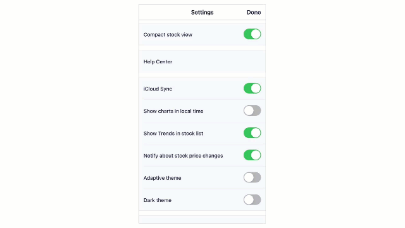Image resolution: width=405 pixels, height=228 pixels.
Task: Open the Help Center row
Action: click(x=202, y=62)
